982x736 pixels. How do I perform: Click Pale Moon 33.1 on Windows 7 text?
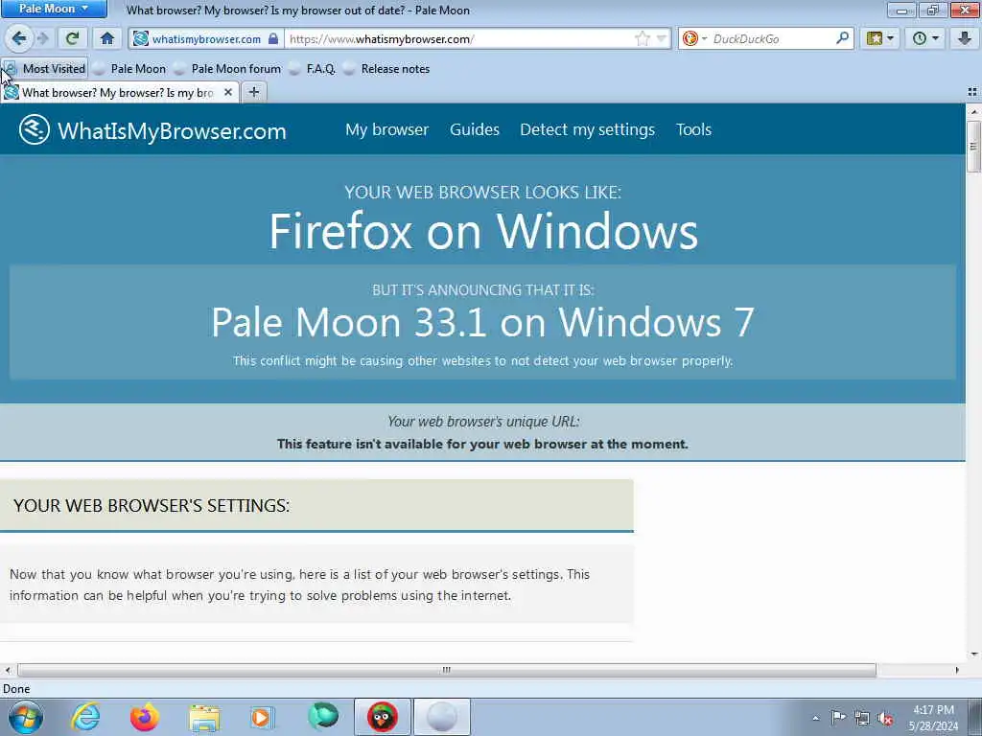click(482, 322)
